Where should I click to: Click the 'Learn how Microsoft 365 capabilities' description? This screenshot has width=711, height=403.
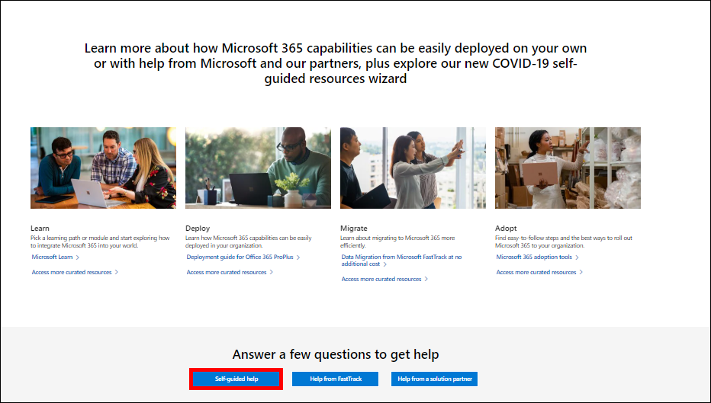click(249, 241)
